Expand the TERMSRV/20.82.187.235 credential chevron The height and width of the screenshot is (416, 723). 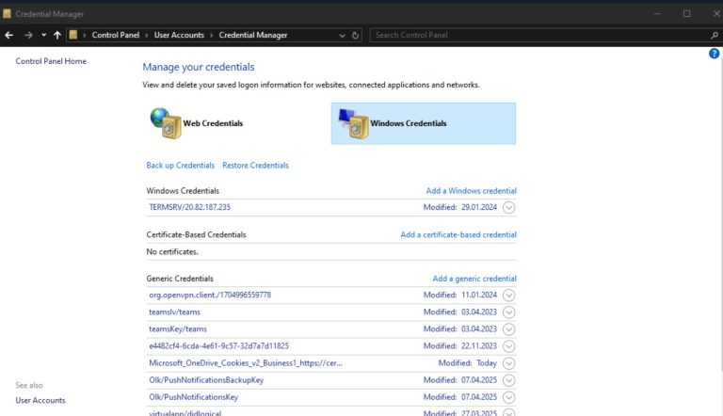pos(508,208)
